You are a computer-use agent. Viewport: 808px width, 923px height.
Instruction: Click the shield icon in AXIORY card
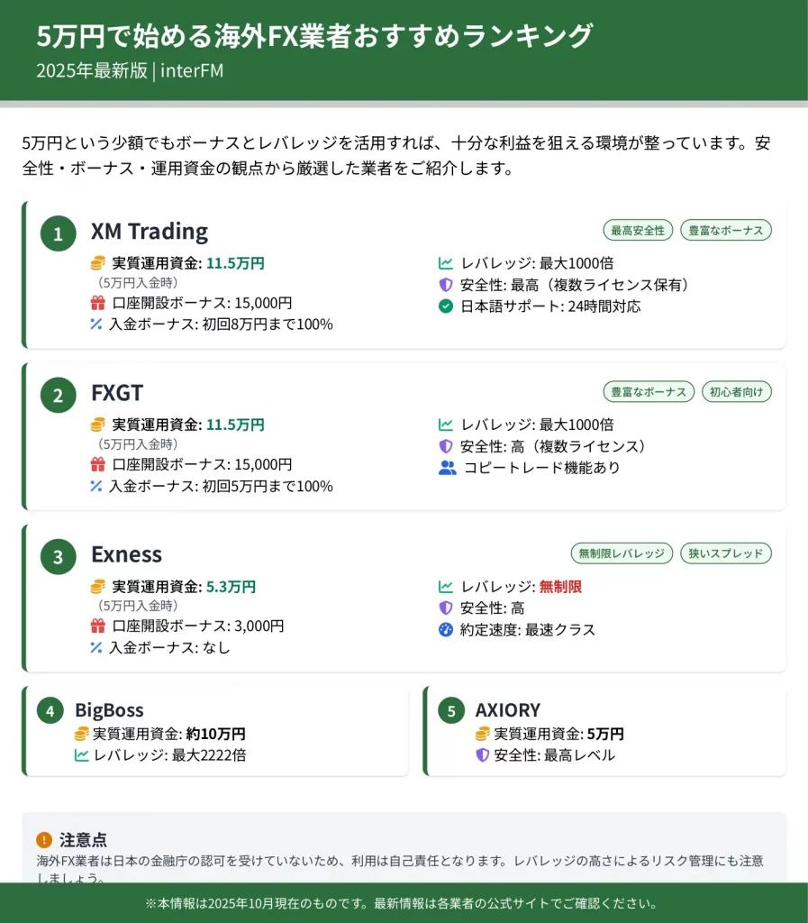pyautogui.click(x=482, y=755)
